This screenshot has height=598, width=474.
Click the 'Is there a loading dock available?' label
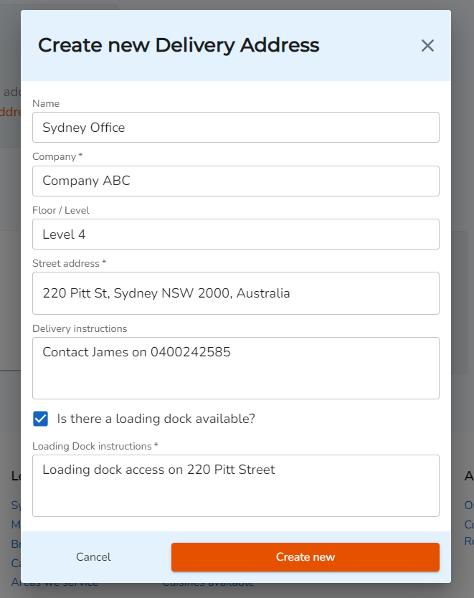[156, 419]
